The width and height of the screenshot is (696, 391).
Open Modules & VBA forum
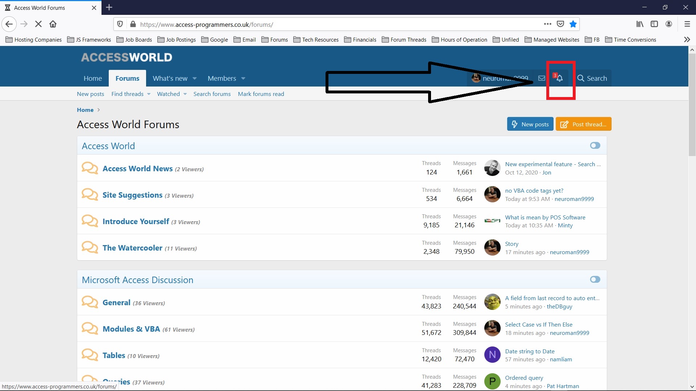coord(131,329)
